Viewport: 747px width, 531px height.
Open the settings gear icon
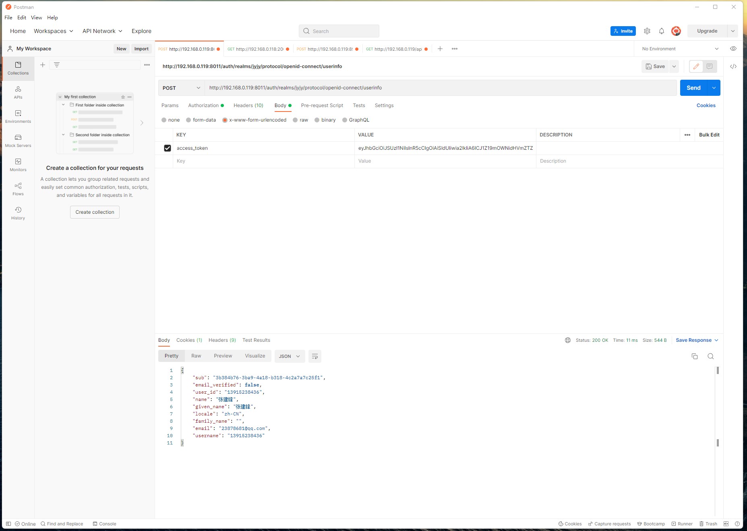pos(647,31)
